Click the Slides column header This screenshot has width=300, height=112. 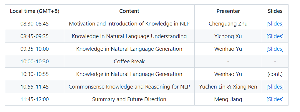click(275, 11)
